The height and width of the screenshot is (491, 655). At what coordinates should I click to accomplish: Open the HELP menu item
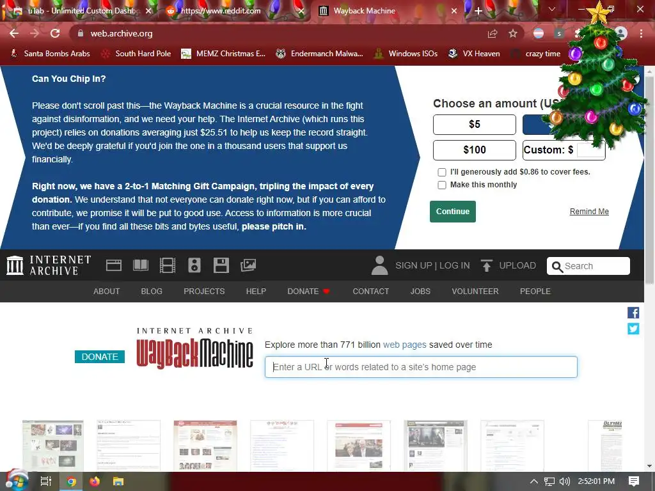(256, 291)
